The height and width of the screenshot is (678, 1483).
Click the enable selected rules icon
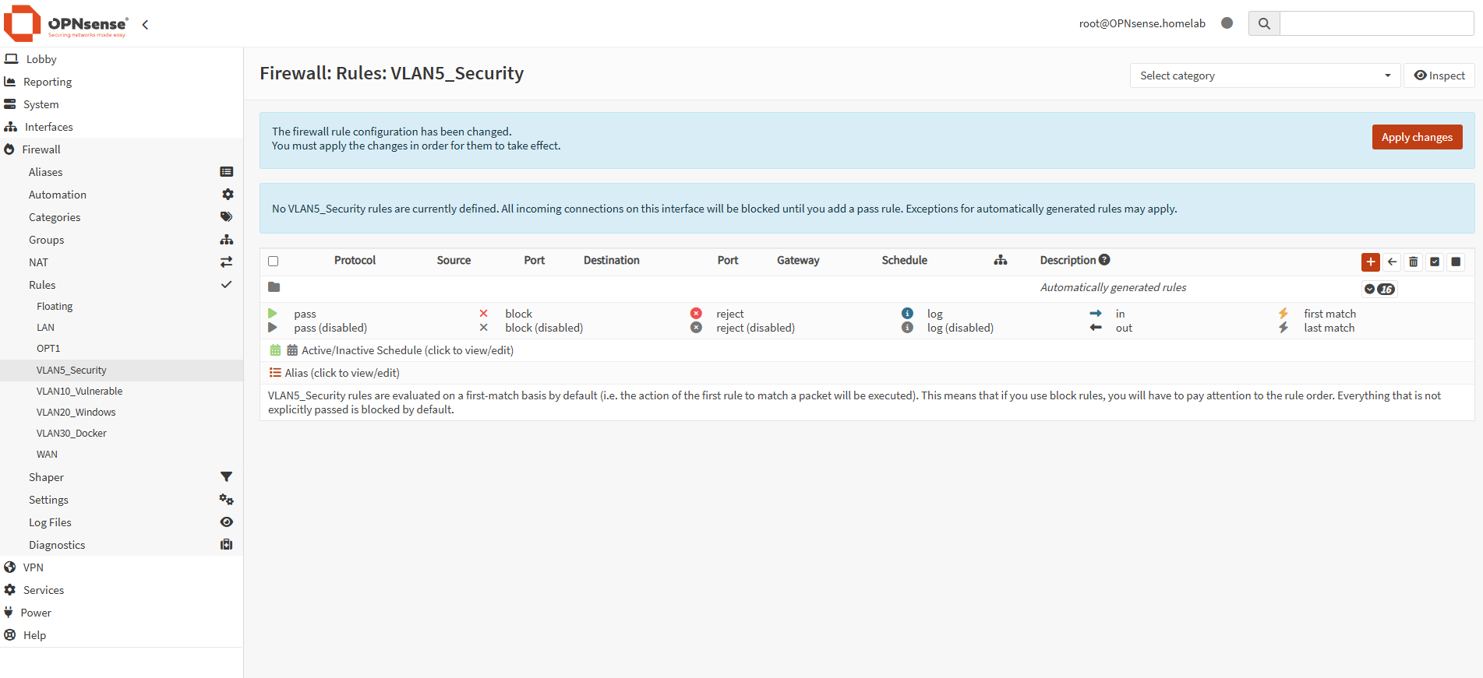click(1435, 262)
